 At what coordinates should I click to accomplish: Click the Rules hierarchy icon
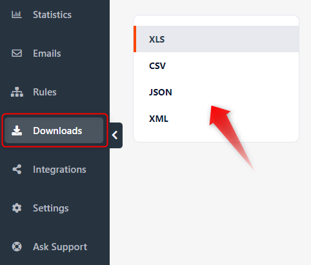pyautogui.click(x=17, y=92)
